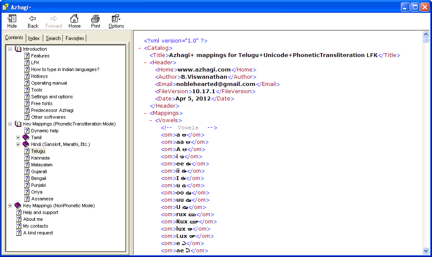Click the B.Viswanathan author text
Viewport: 432px width, 257px height.
click(204, 77)
